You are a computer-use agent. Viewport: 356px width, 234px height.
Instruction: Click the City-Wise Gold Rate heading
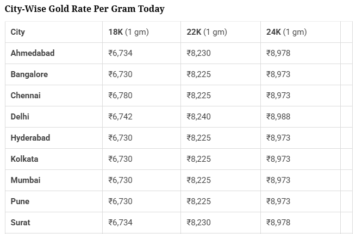point(84,9)
